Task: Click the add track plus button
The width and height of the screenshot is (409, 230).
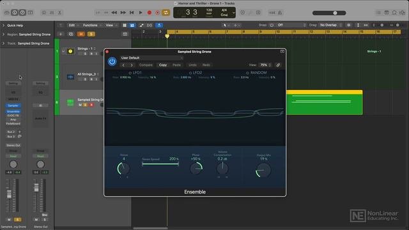Action: pos(61,34)
